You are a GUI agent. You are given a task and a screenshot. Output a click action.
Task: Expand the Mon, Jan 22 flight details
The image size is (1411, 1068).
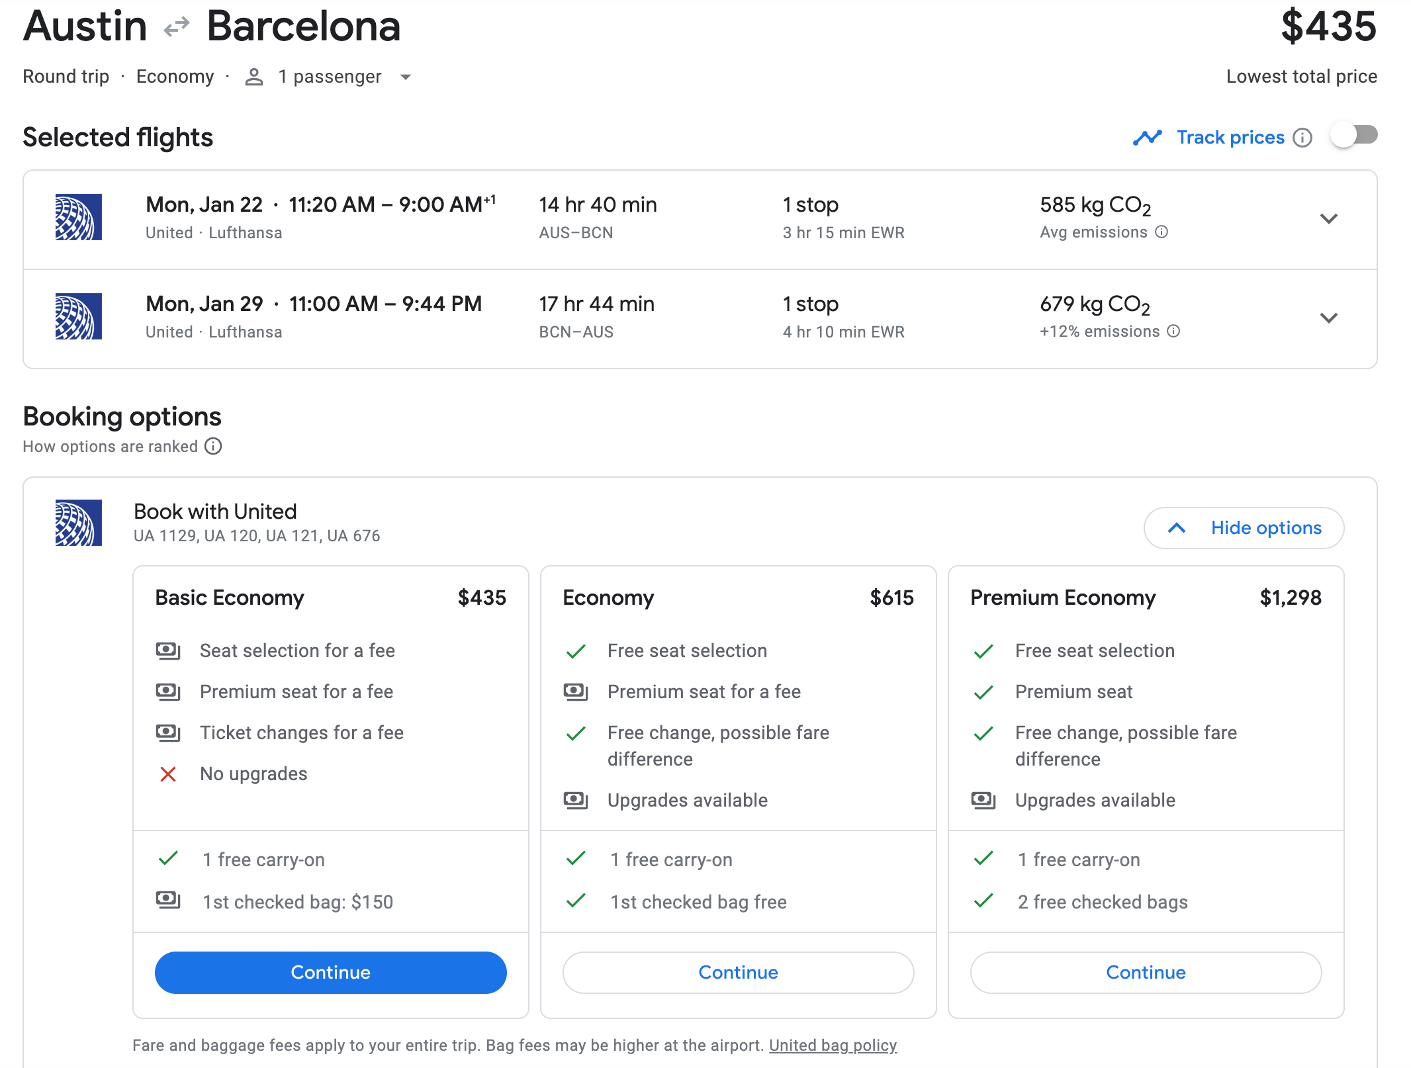1328,219
